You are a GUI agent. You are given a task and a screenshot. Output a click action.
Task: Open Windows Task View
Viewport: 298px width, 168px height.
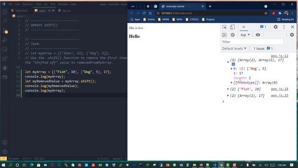[x=24, y=165]
